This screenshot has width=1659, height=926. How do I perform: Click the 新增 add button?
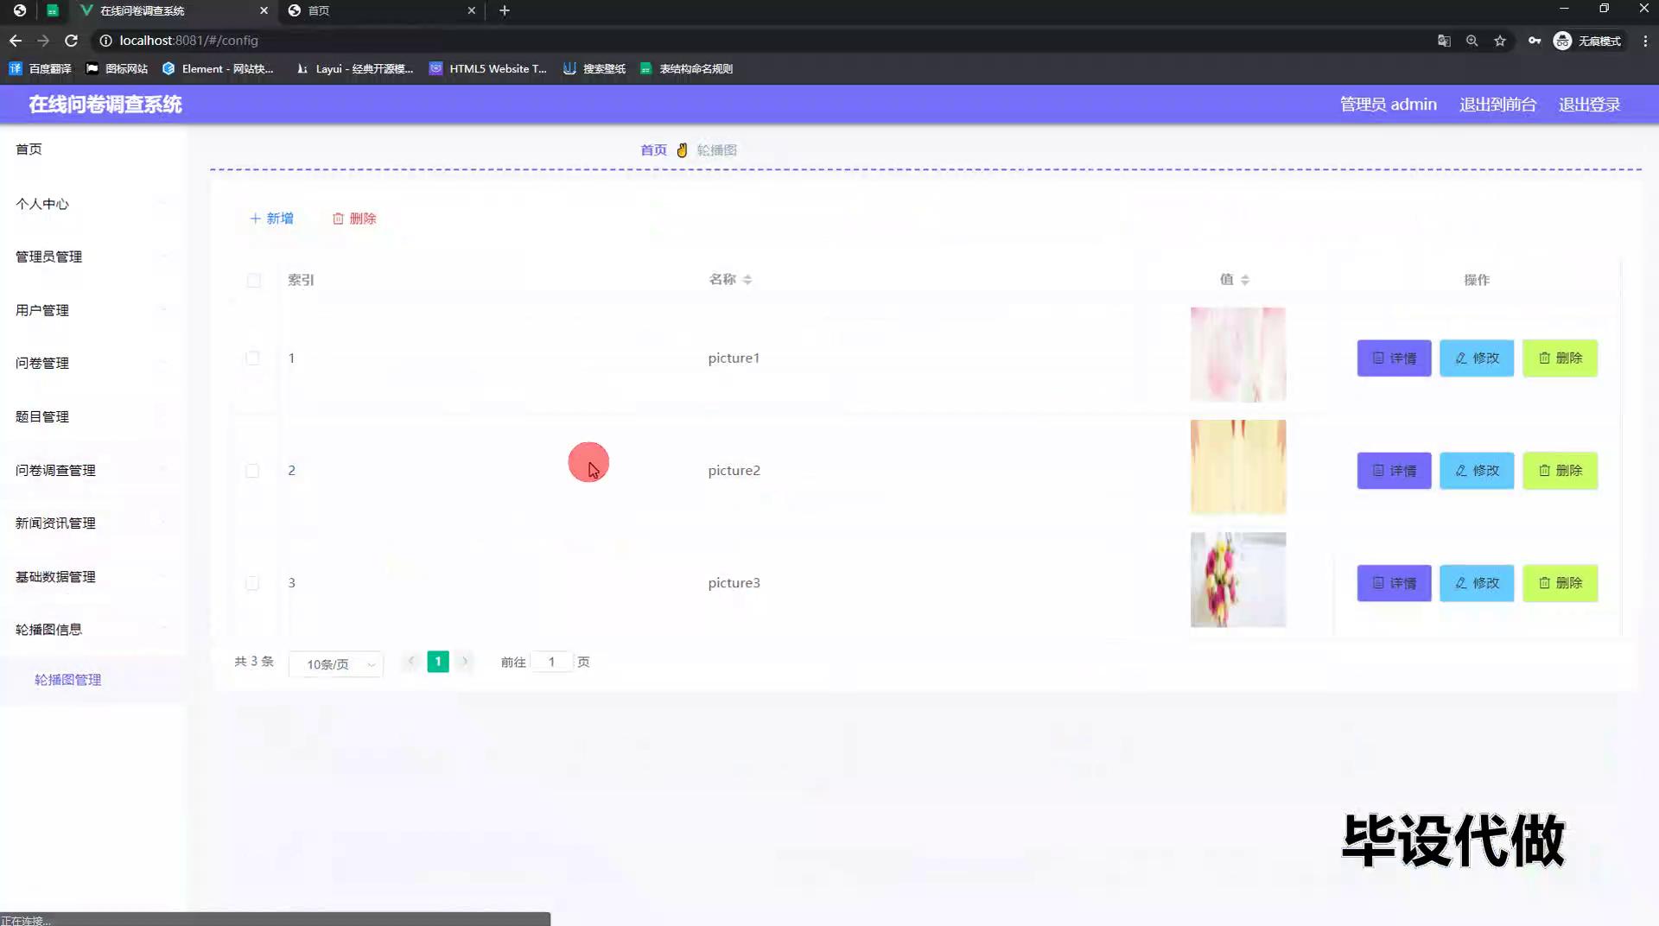[271, 219]
